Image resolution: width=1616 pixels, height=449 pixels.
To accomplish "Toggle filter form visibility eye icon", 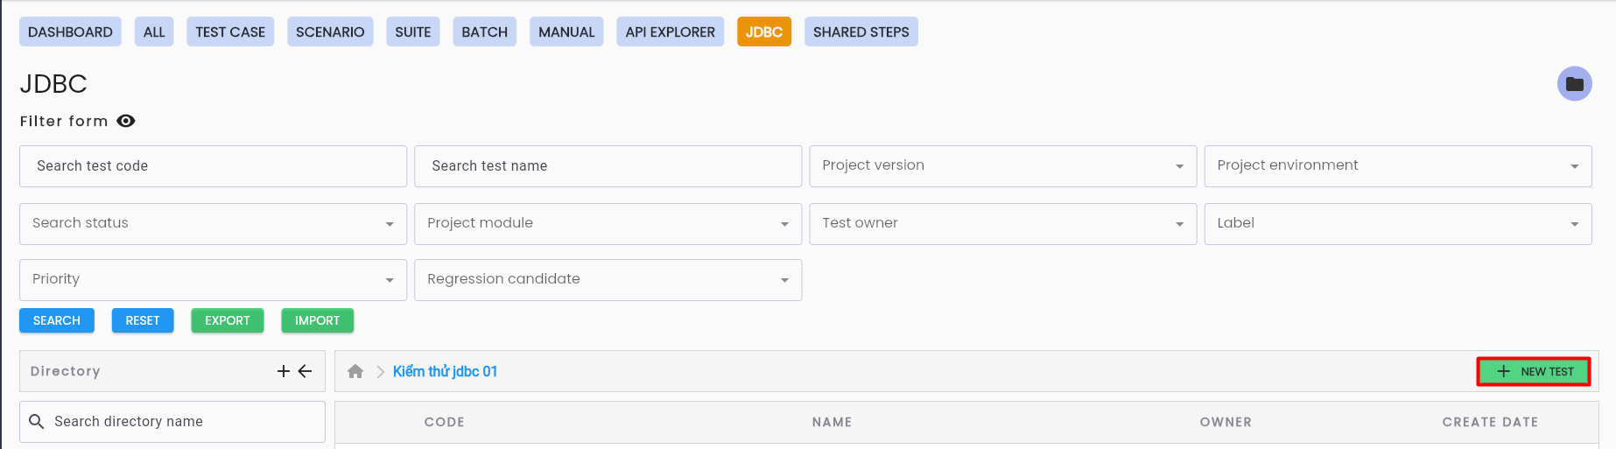I will tap(126, 121).
